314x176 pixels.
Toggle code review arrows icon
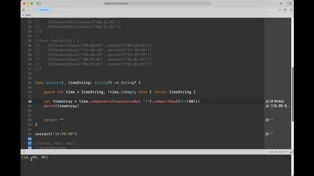coord(280,10)
